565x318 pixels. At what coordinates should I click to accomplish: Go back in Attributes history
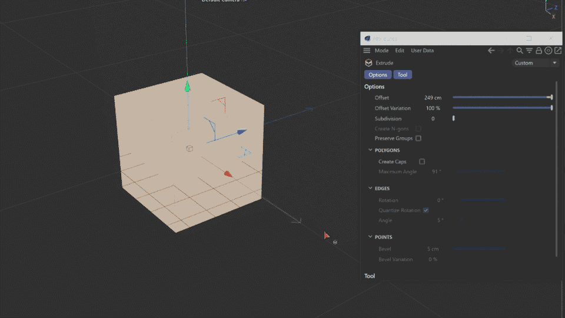pos(491,51)
